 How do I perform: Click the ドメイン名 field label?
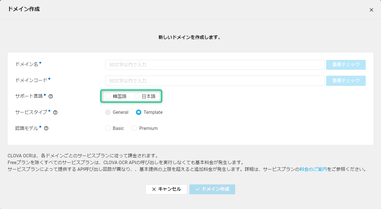(27, 64)
